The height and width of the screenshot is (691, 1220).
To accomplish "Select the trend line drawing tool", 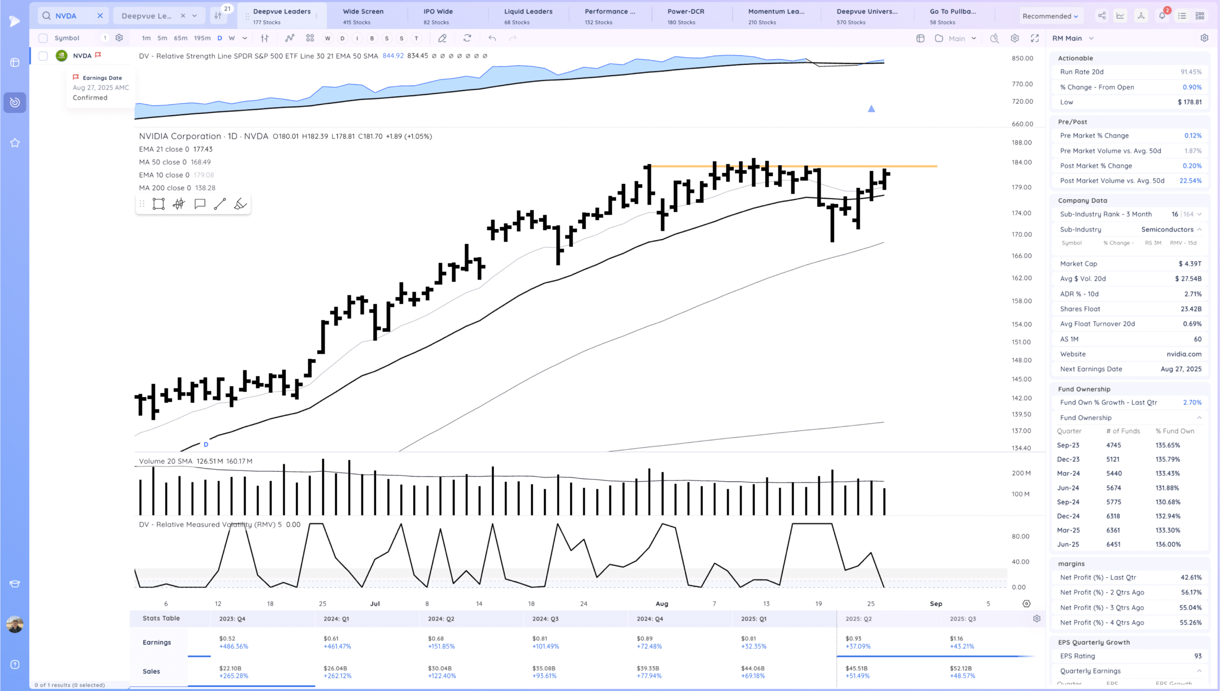I will coord(220,204).
